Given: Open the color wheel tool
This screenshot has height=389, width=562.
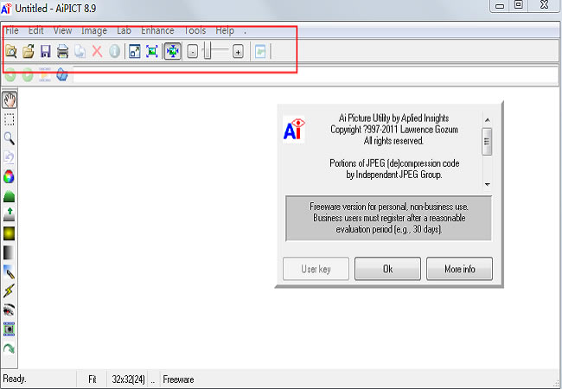Looking at the screenshot, I should point(10,176).
